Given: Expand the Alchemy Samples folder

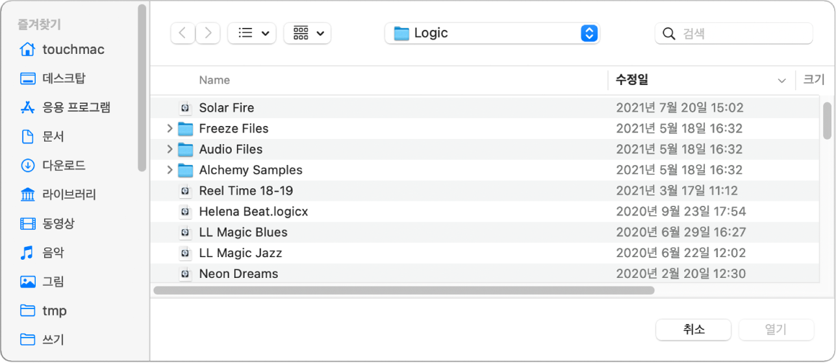Looking at the screenshot, I should [x=170, y=170].
